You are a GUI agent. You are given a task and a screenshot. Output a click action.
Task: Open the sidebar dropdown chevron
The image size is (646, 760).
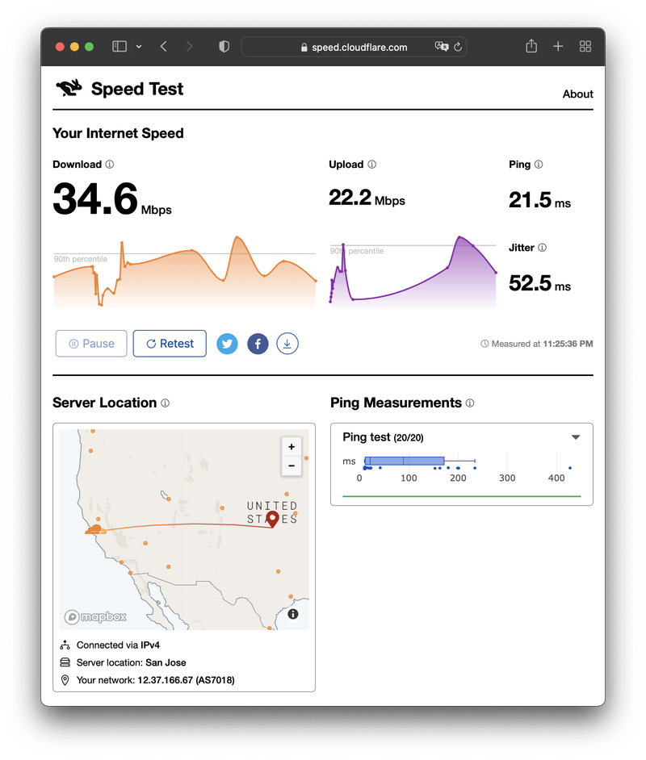139,47
